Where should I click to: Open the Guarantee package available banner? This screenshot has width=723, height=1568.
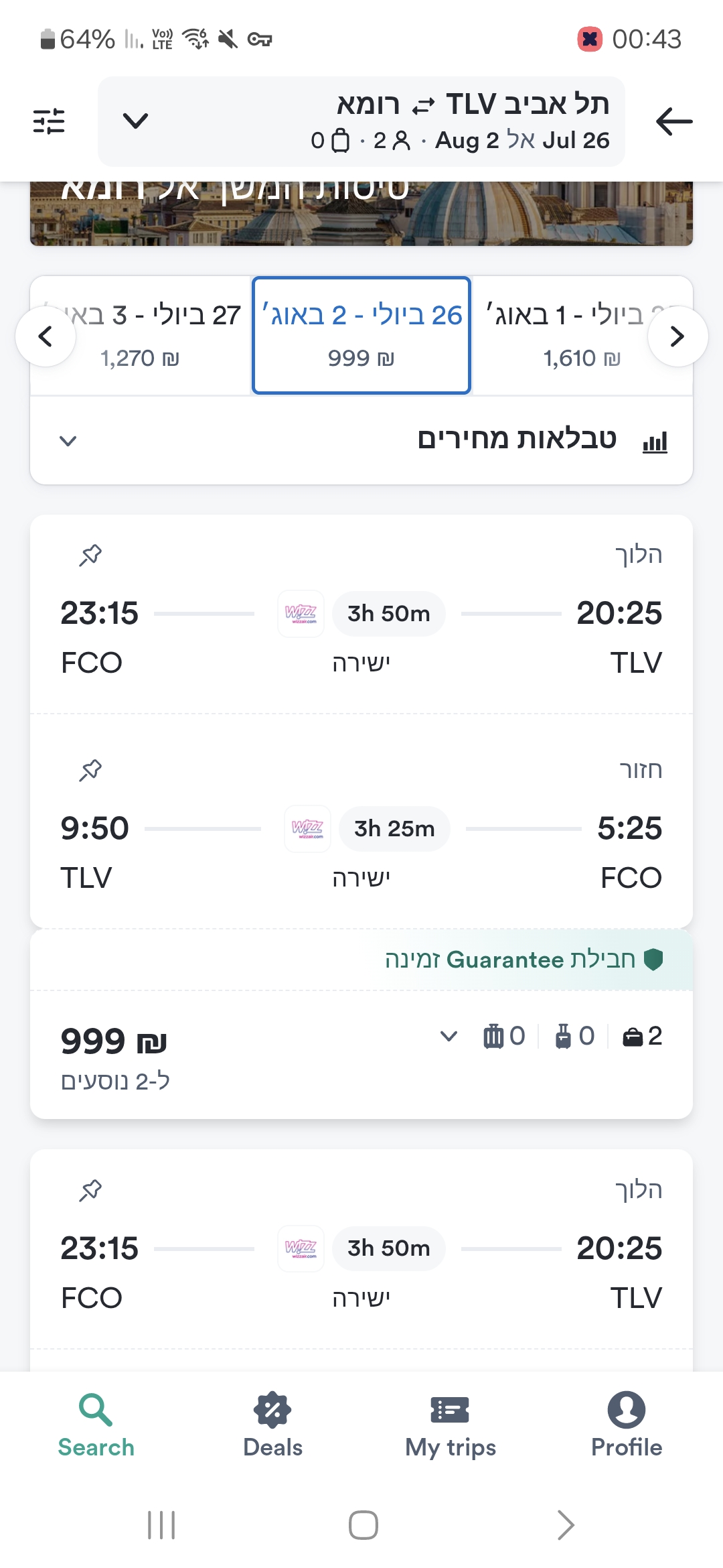(x=522, y=960)
